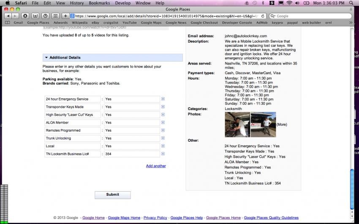The width and height of the screenshot is (359, 224).
Task: Open the Gmail bookmark
Action: (x=18, y=23)
